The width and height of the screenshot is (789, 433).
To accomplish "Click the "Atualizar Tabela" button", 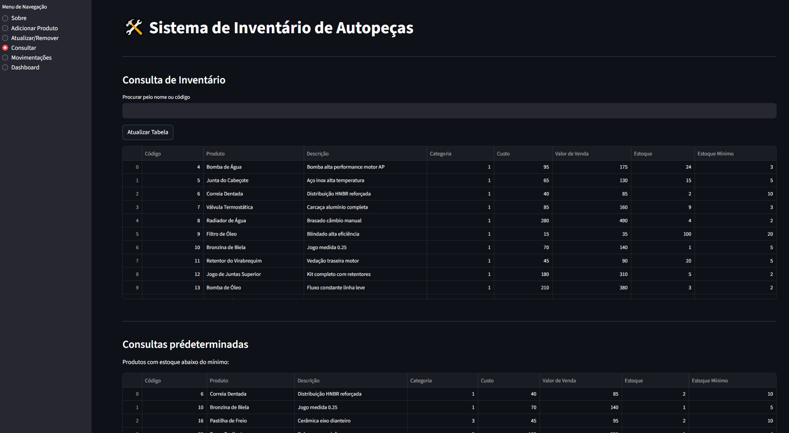I will coord(147,132).
